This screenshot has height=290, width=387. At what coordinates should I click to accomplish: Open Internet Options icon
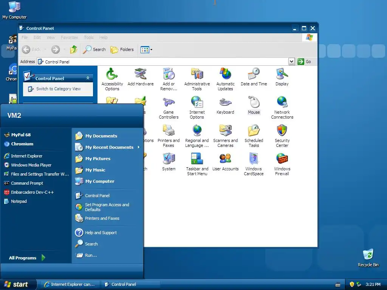[x=197, y=108]
